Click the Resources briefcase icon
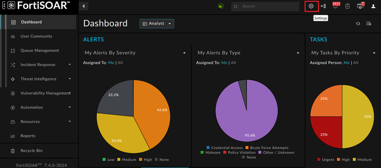381x168 pixels. coord(13,122)
